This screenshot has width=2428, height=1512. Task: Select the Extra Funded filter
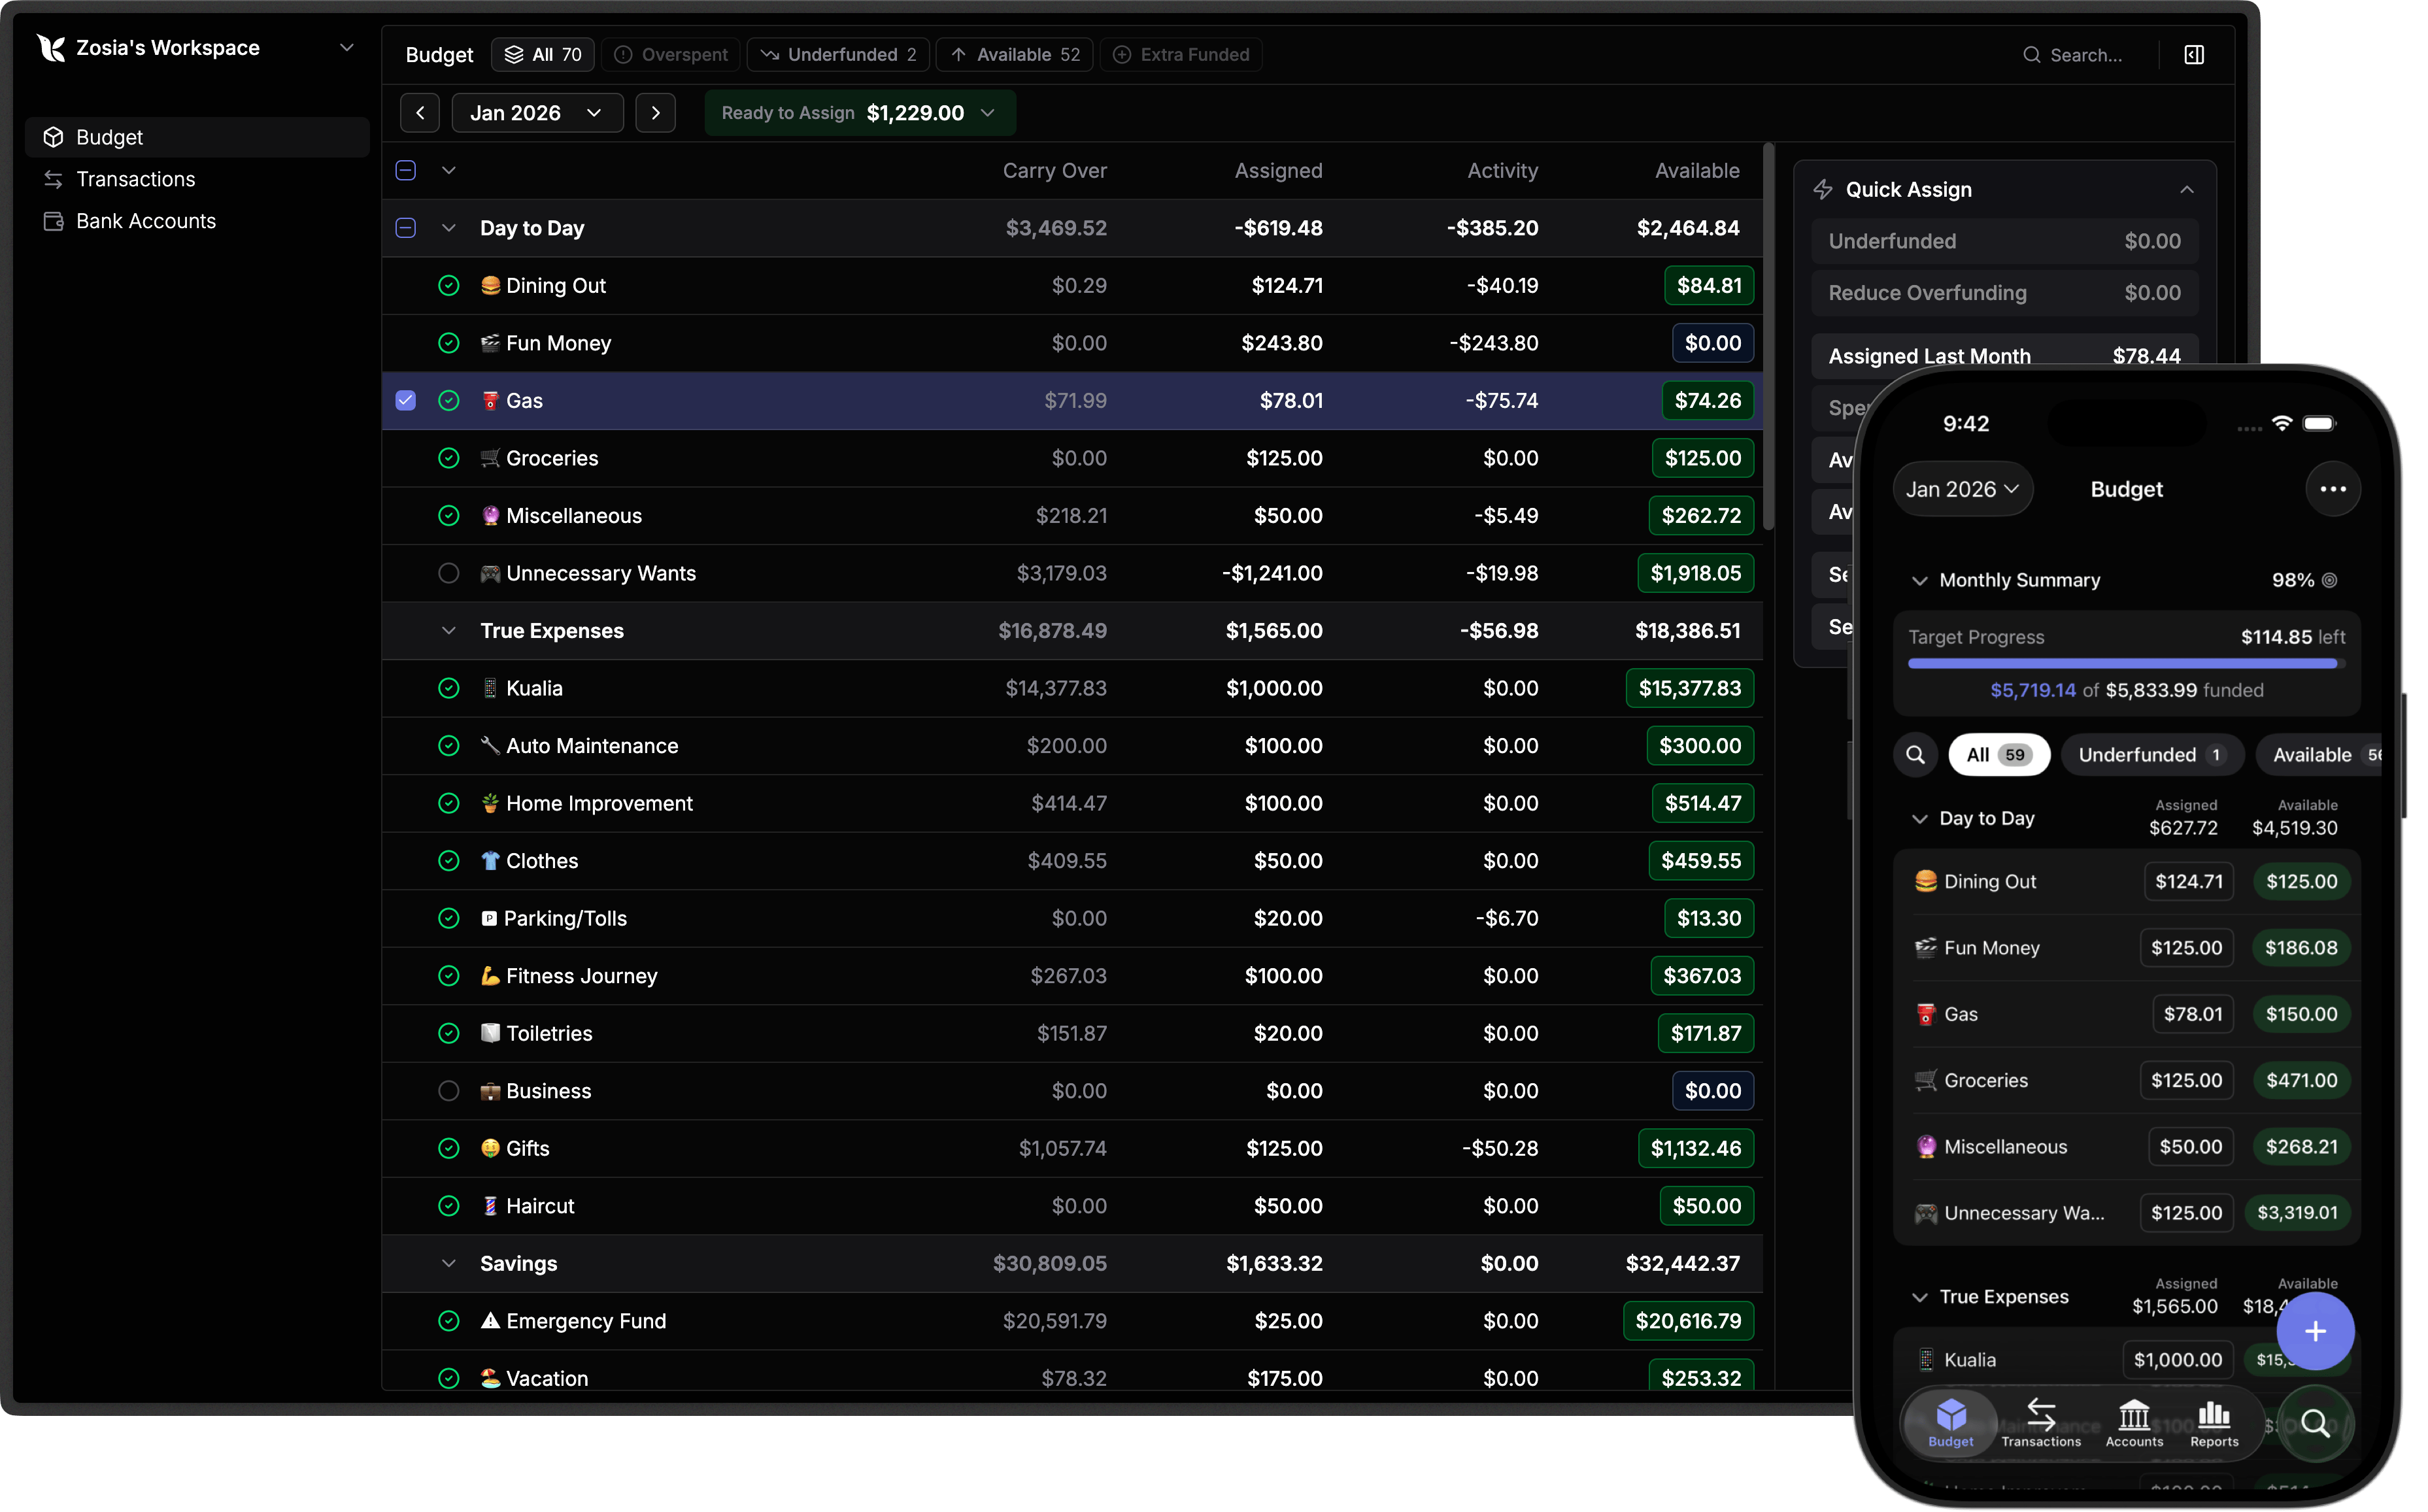[1181, 54]
